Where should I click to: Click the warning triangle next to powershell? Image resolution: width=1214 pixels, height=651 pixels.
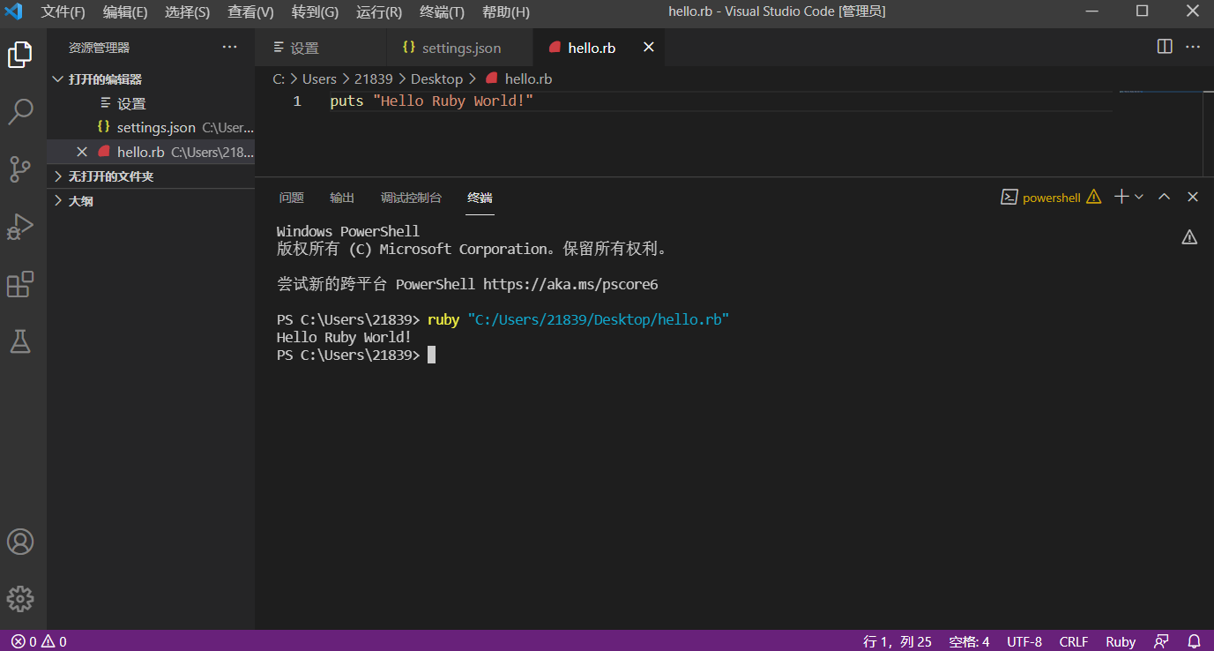click(1093, 197)
